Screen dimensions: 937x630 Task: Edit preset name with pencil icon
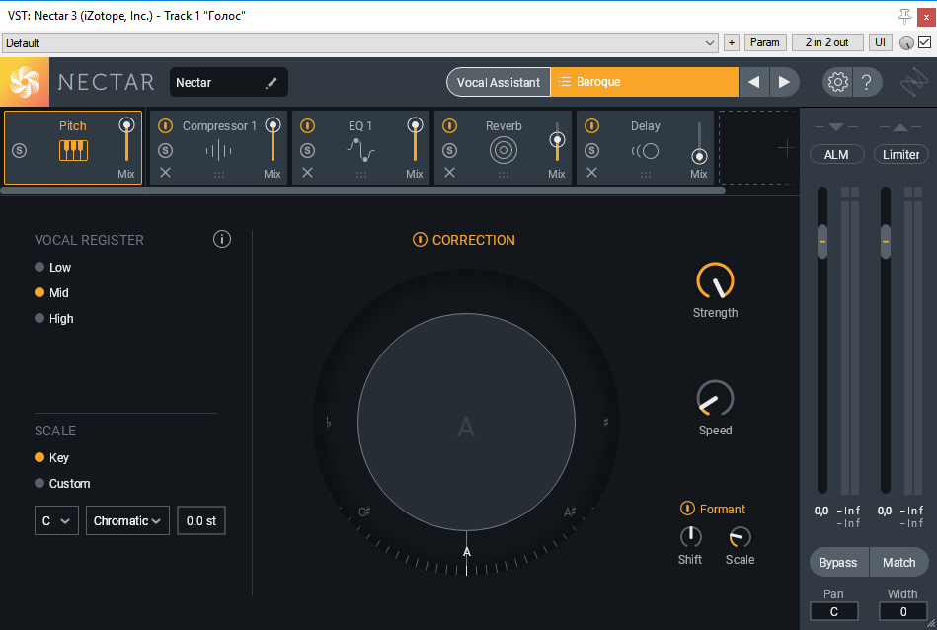tap(272, 83)
